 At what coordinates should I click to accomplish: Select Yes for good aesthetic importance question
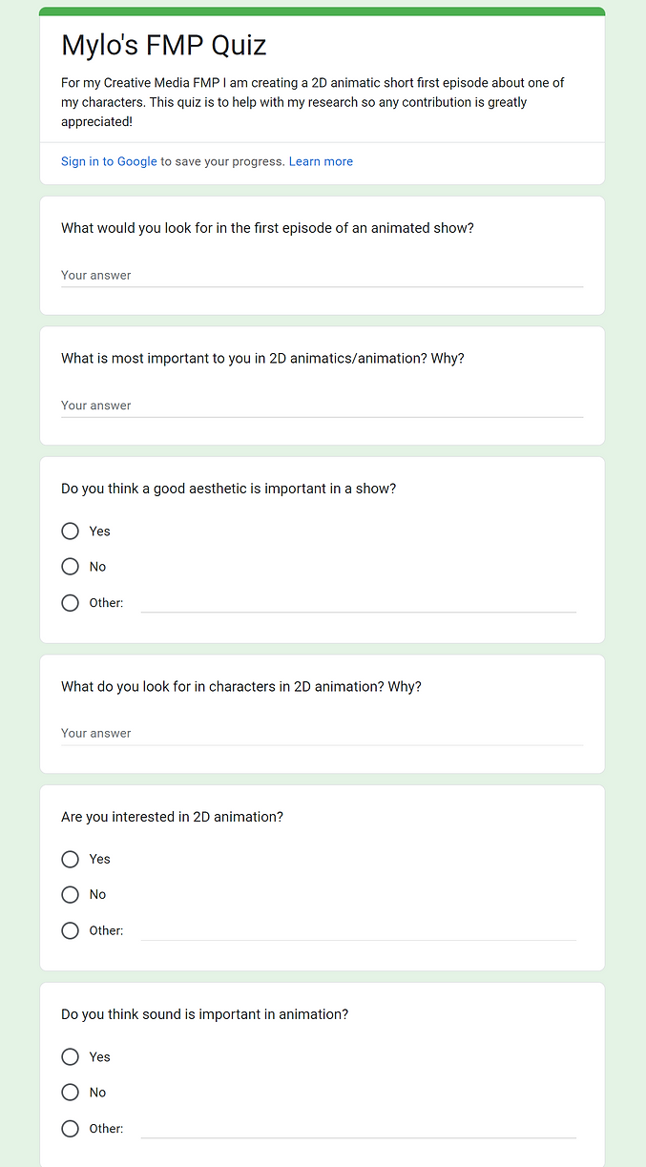(70, 531)
